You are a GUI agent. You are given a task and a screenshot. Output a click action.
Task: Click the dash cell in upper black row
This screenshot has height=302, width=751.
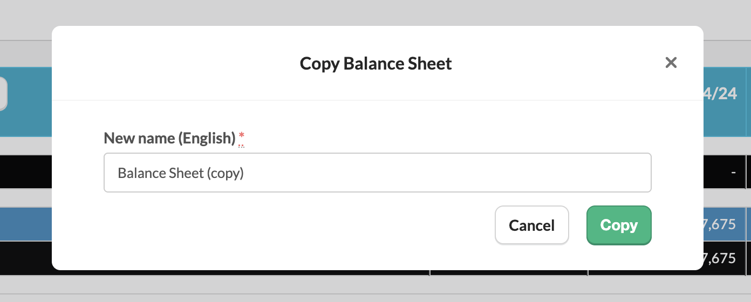[x=733, y=173]
